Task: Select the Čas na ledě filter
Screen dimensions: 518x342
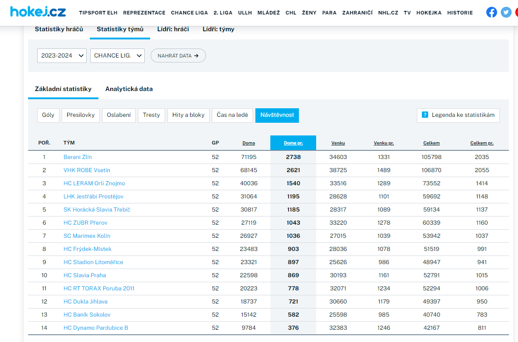Action: [232, 115]
